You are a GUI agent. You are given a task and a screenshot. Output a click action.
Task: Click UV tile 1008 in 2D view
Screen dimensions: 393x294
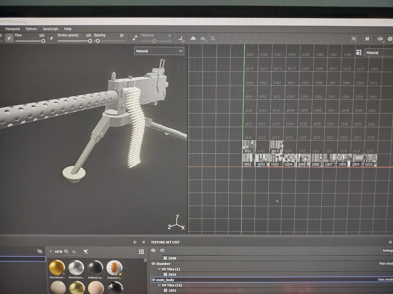click(343, 160)
